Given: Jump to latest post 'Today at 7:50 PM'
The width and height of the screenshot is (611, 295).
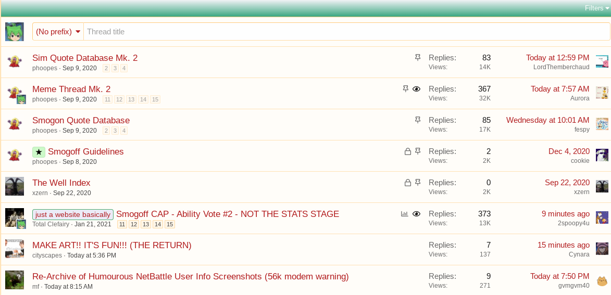Looking at the screenshot, I should coord(560,276).
